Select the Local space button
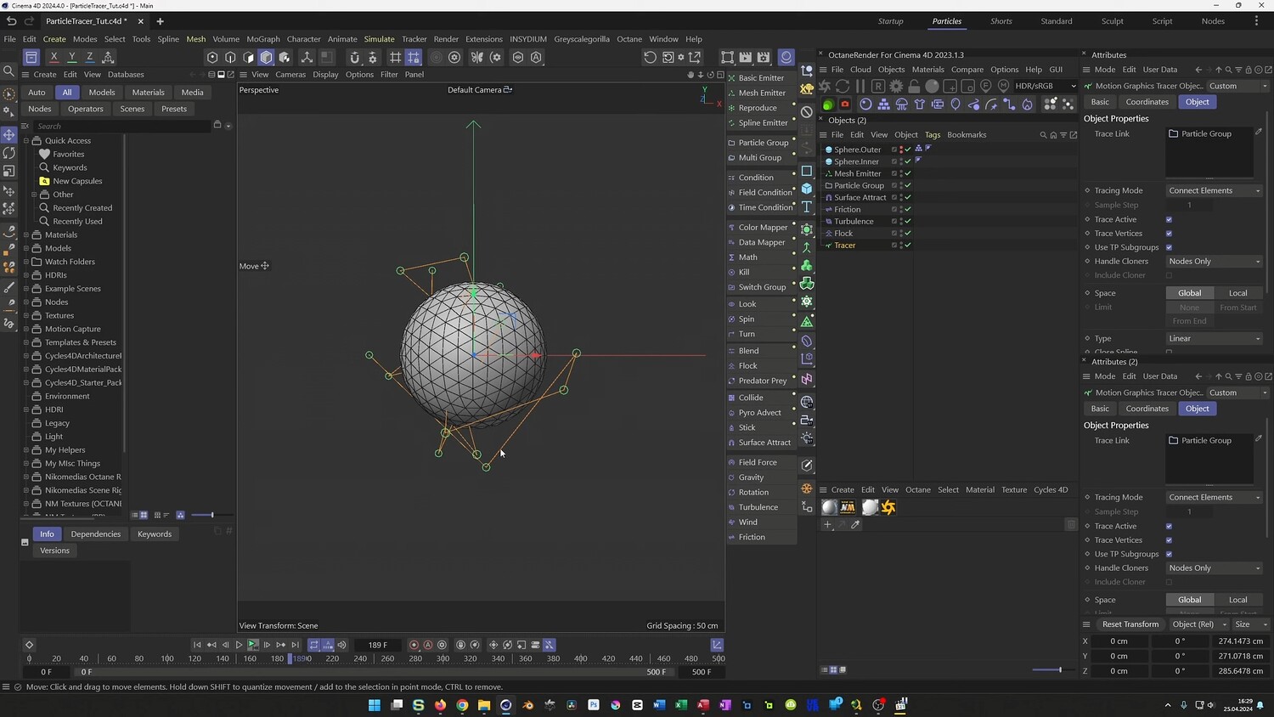Viewport: 1274px width, 717px height. tap(1237, 293)
